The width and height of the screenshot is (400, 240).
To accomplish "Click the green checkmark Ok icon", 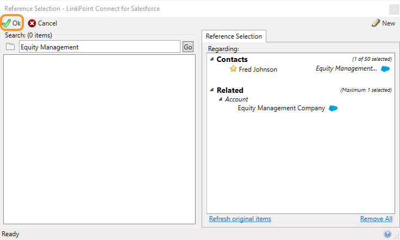I will [x=7, y=23].
